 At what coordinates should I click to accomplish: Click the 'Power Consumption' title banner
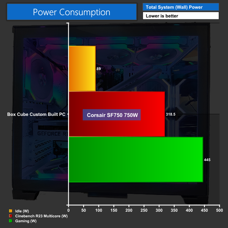pos(72,12)
